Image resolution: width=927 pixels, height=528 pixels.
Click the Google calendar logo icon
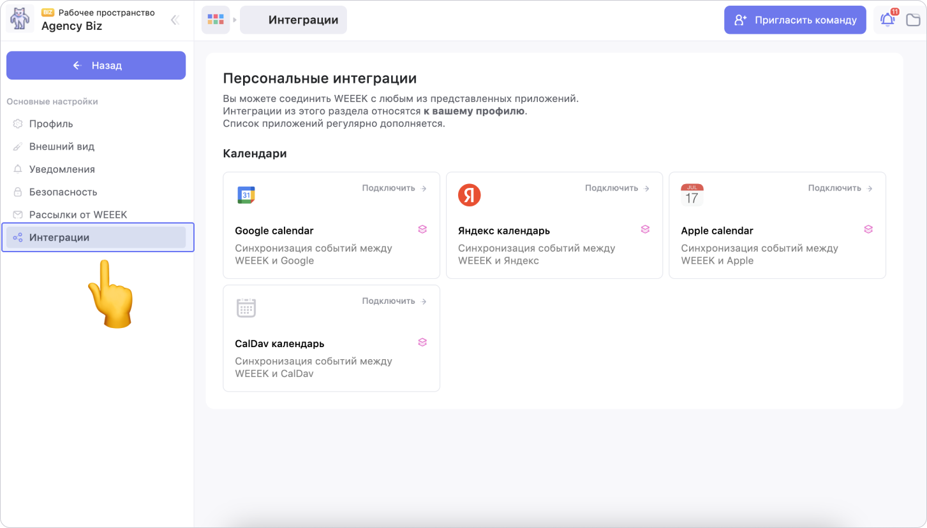(x=246, y=195)
